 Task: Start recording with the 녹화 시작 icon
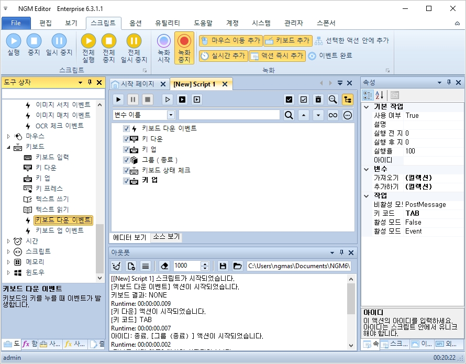[x=164, y=41]
